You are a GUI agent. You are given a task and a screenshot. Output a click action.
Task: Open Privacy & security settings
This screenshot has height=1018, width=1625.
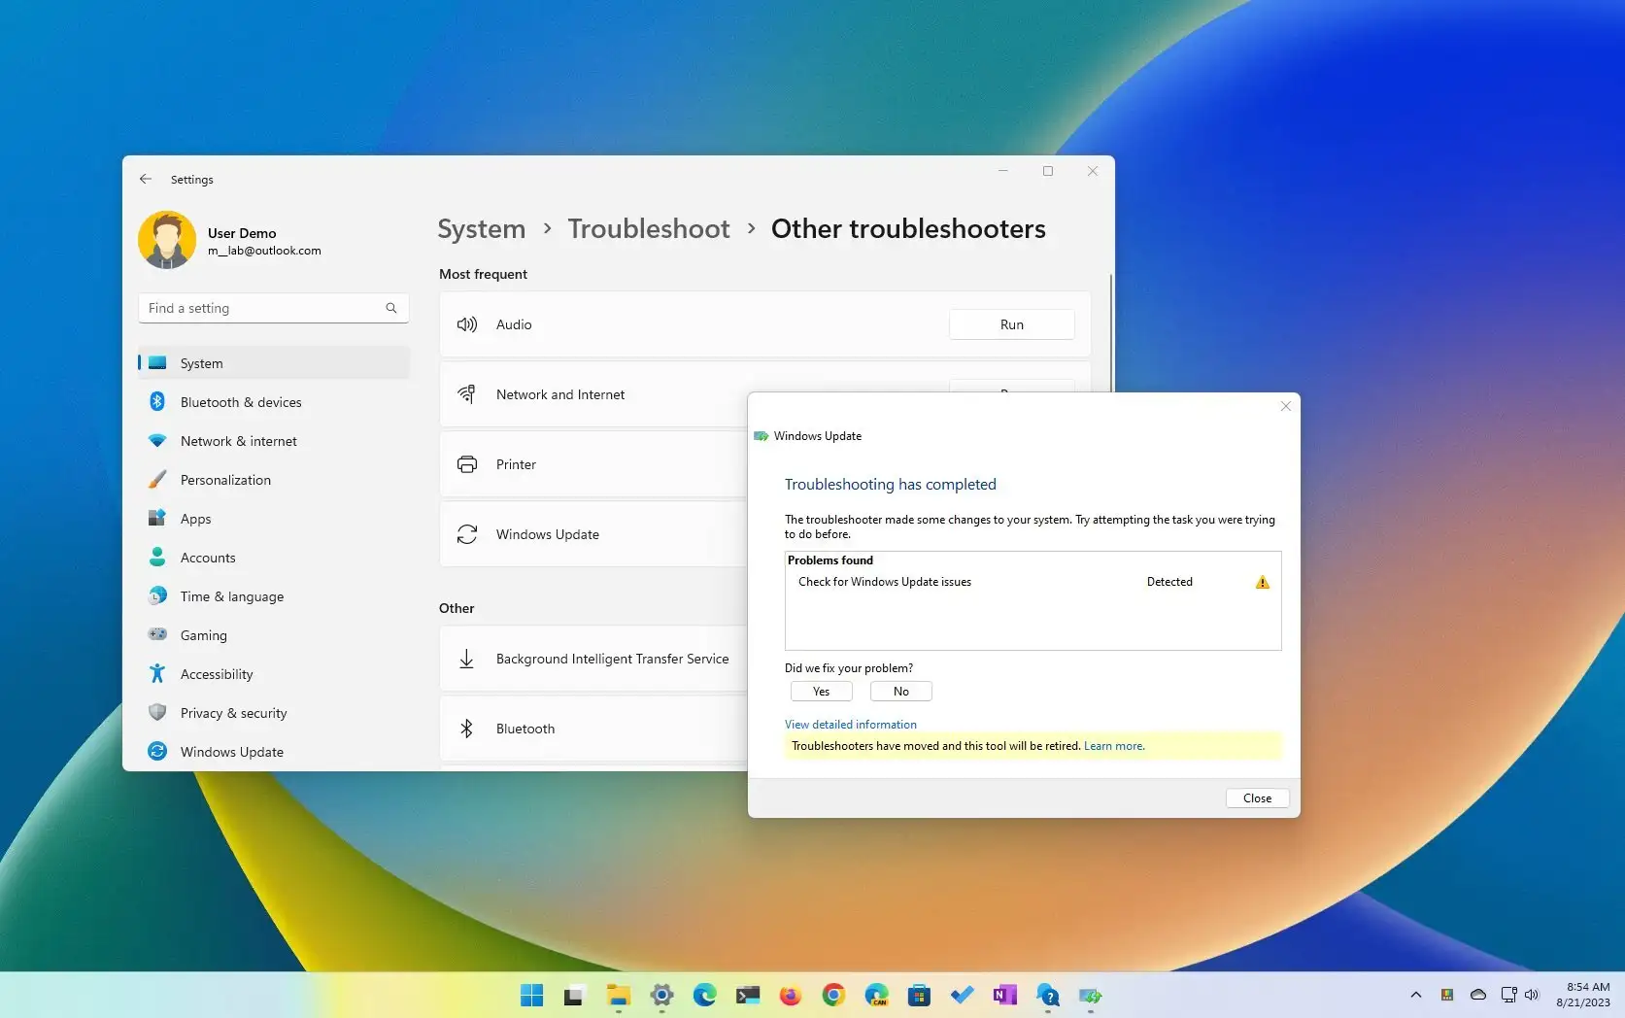[x=233, y=712]
